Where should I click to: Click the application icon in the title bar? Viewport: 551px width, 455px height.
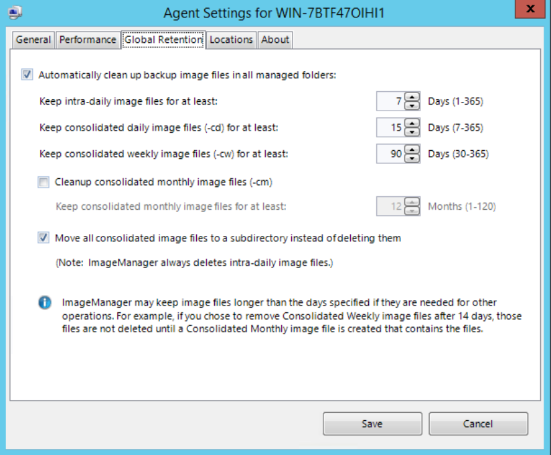click(x=15, y=13)
